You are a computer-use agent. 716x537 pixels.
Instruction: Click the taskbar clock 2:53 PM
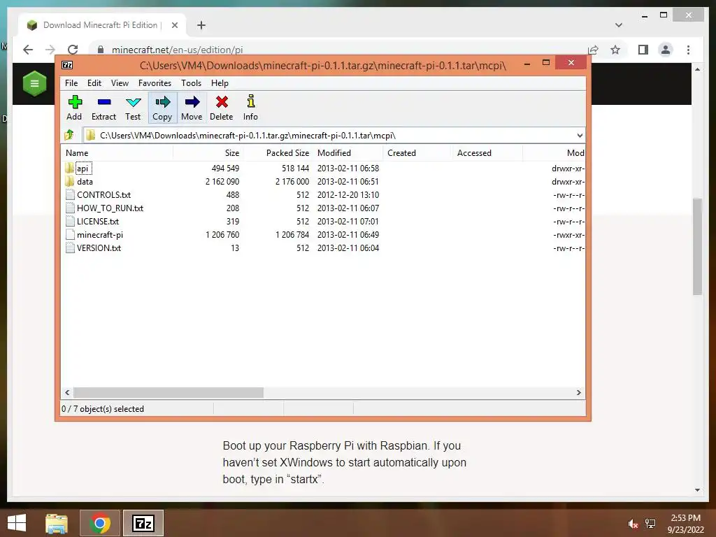[x=685, y=518]
